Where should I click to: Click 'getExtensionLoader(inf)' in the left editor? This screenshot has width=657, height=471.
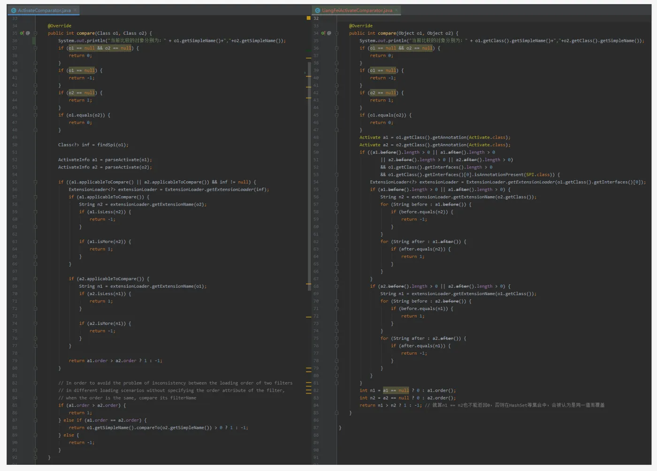point(237,190)
